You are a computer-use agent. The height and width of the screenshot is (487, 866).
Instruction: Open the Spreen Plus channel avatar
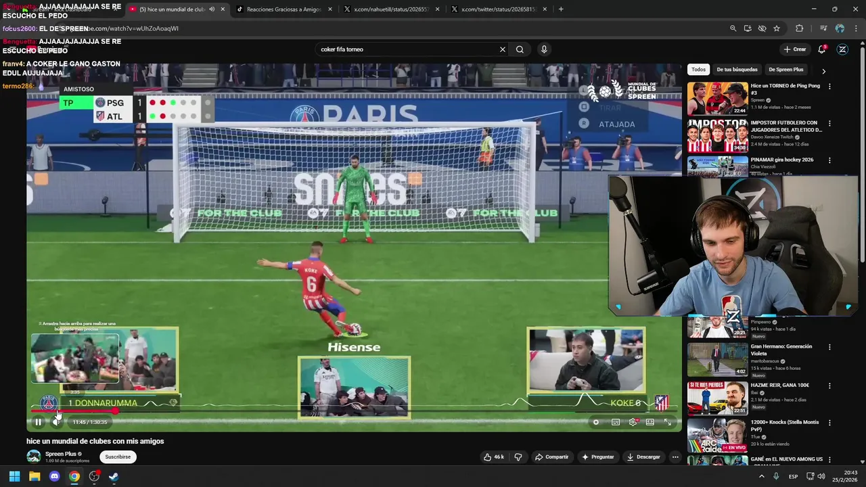tap(33, 457)
